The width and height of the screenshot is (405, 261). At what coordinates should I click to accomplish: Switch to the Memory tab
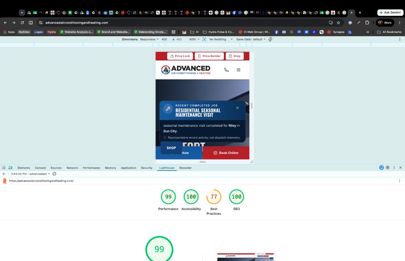point(111,168)
